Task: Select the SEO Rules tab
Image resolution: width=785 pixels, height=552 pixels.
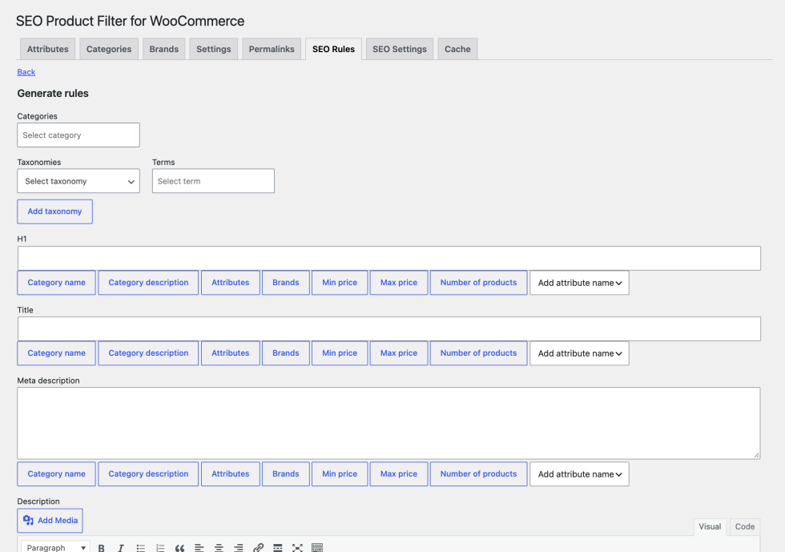Action: (333, 49)
